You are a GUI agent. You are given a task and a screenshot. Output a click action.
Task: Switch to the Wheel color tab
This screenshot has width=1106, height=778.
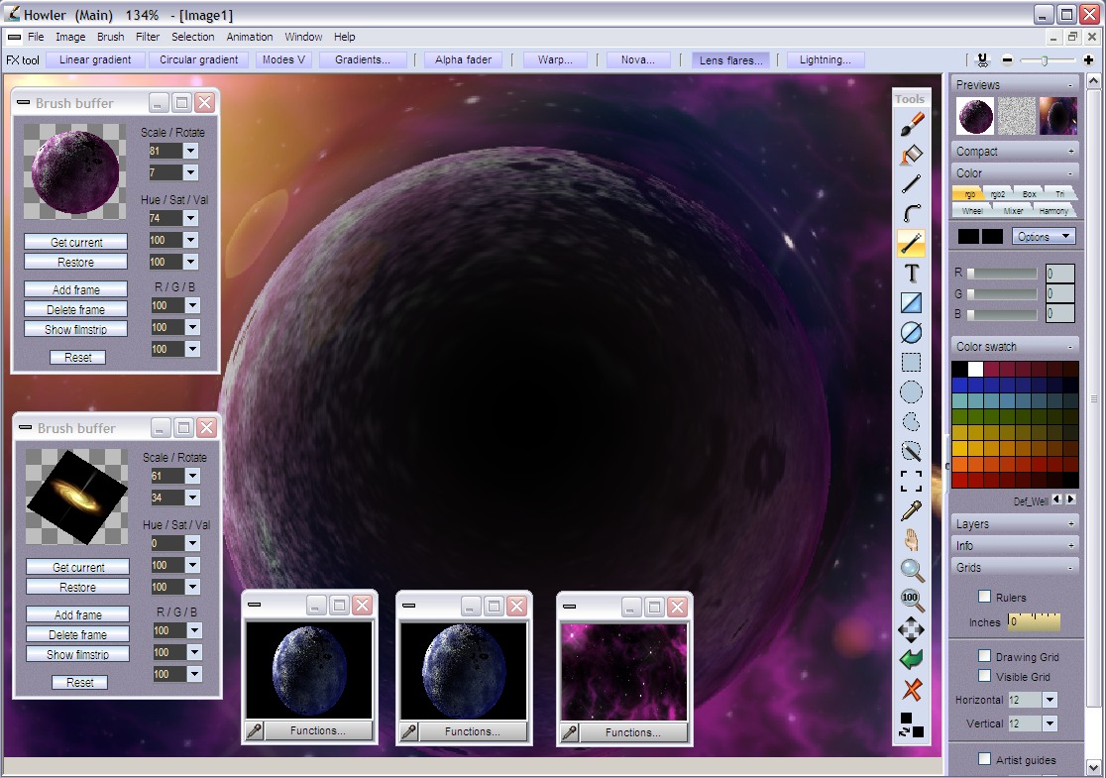[971, 210]
